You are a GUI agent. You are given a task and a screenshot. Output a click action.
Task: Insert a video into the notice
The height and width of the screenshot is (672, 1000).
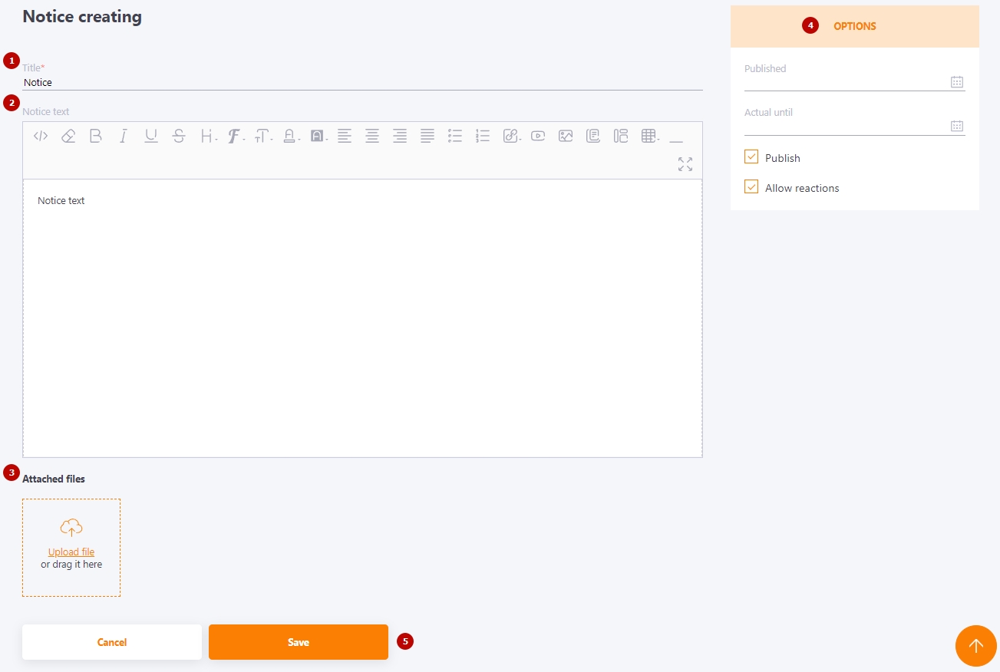(538, 136)
